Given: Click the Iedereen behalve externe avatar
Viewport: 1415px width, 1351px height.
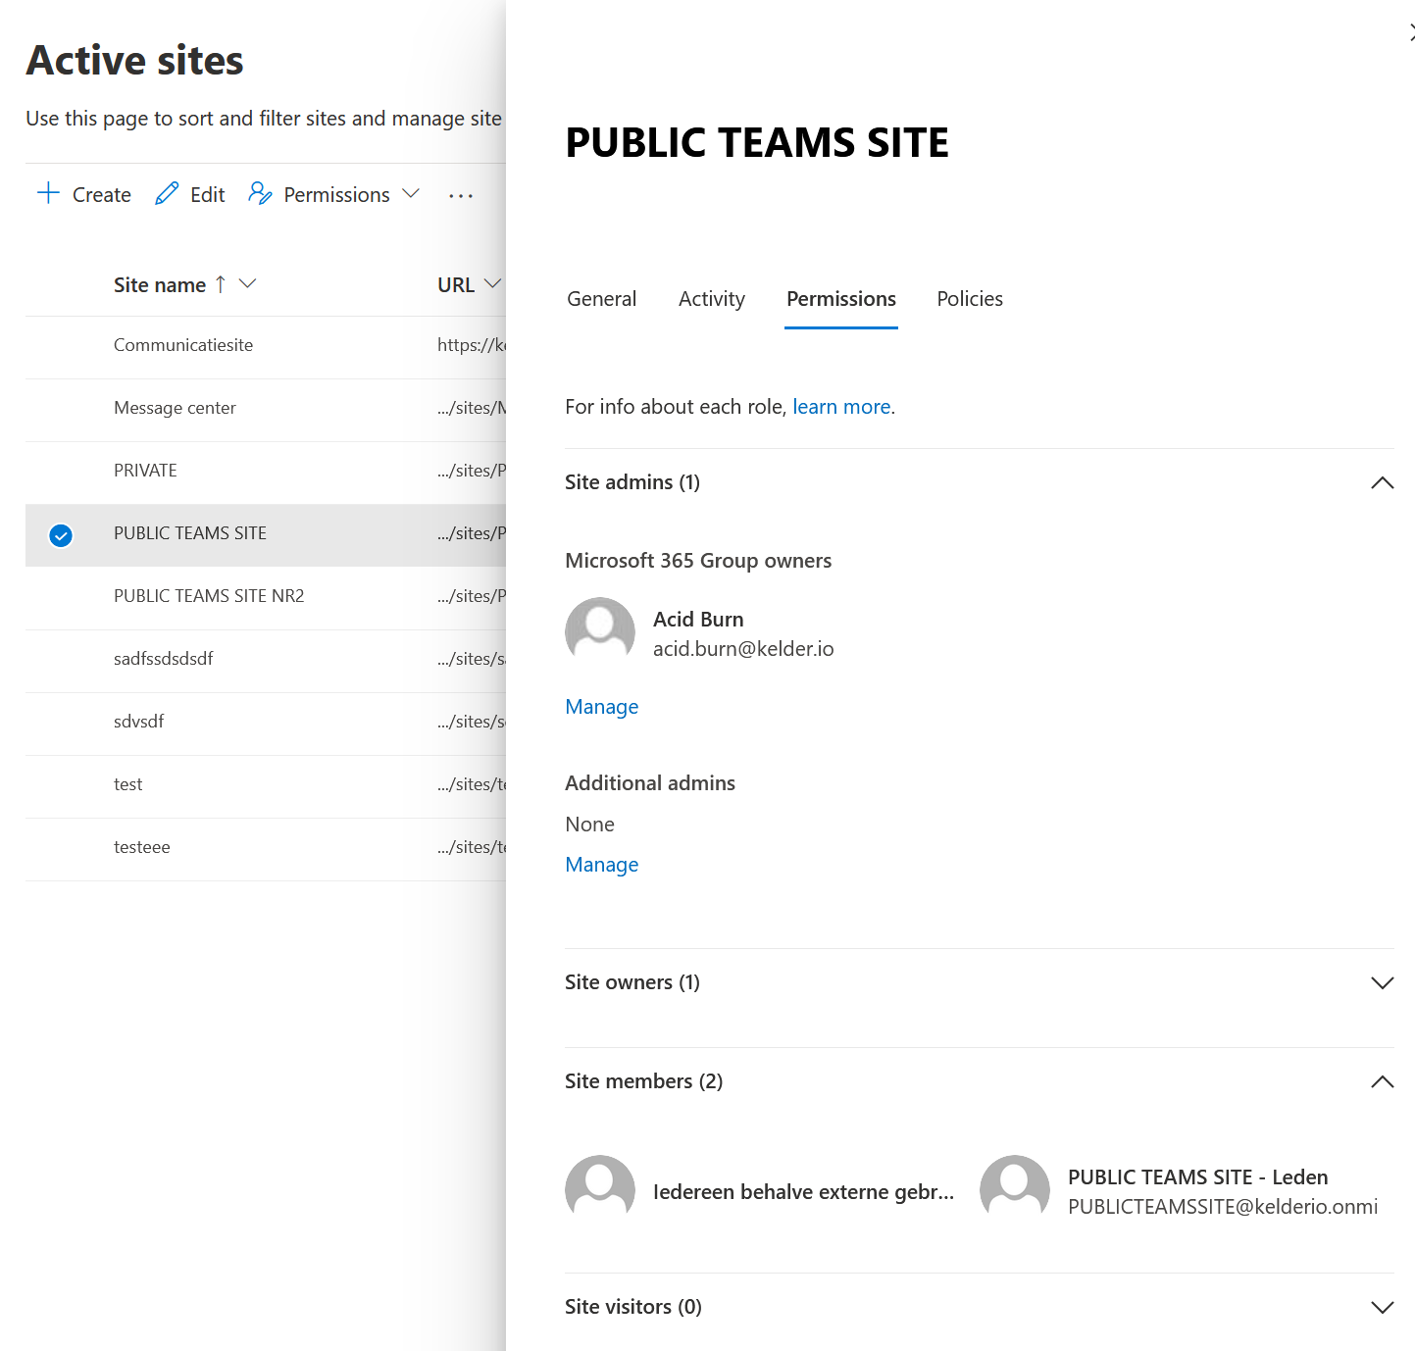Looking at the screenshot, I should pyautogui.click(x=600, y=1190).
